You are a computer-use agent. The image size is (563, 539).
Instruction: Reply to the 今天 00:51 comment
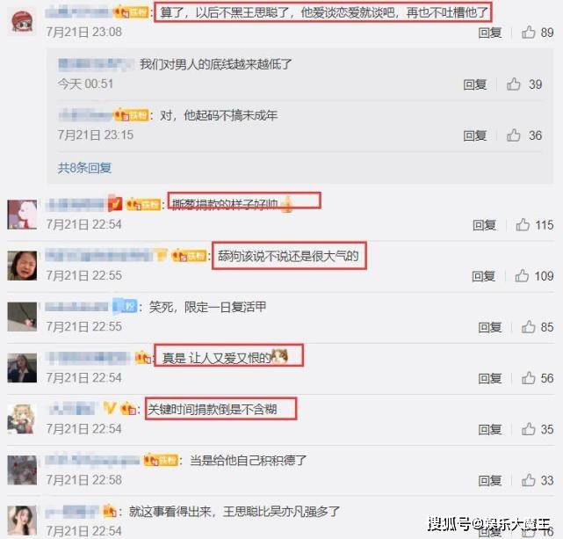click(x=474, y=84)
